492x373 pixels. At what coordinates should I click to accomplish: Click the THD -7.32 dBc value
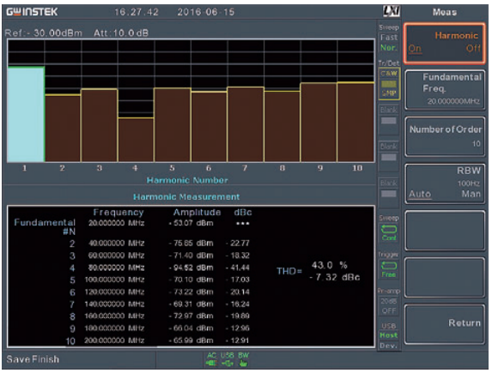pos(335,278)
